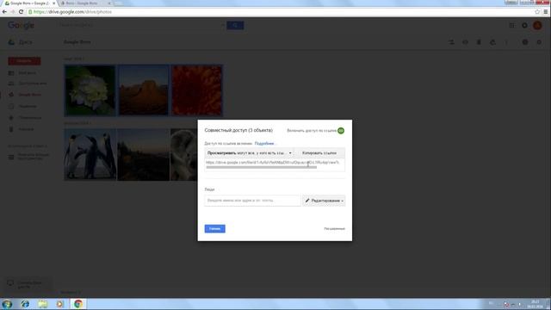Screen dimensions: 551x310
Task: Click the dark sunset landscape thumbnail
Action: (x=144, y=155)
